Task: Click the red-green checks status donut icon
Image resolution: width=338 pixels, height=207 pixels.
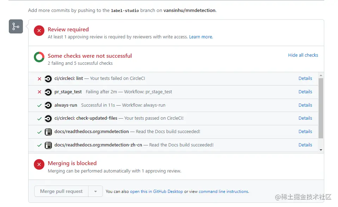Action: pyautogui.click(x=39, y=57)
